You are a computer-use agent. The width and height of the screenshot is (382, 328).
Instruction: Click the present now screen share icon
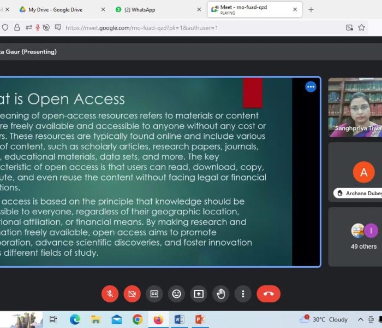point(199,294)
